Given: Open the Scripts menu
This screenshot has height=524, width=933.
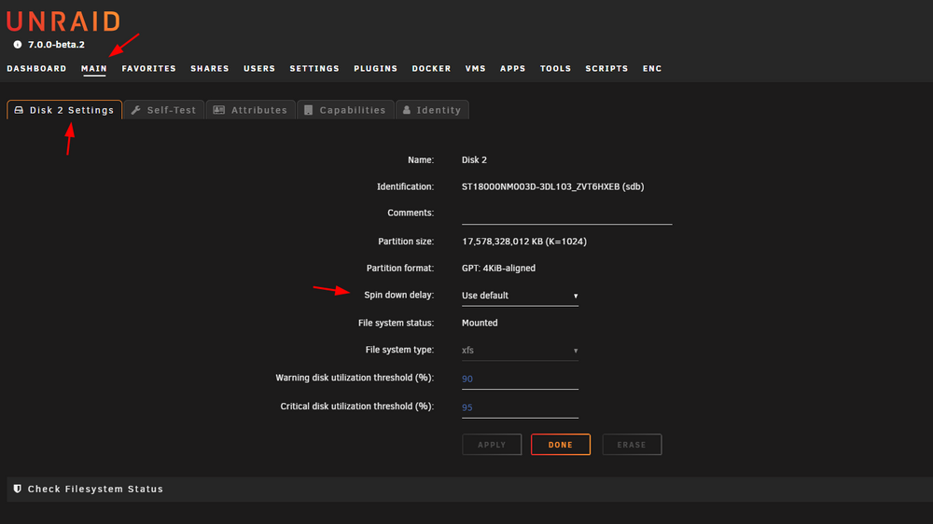Looking at the screenshot, I should pyautogui.click(x=606, y=68).
